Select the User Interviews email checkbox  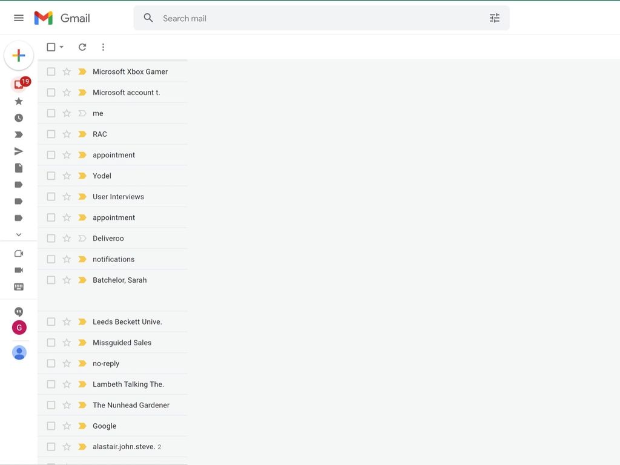point(51,197)
